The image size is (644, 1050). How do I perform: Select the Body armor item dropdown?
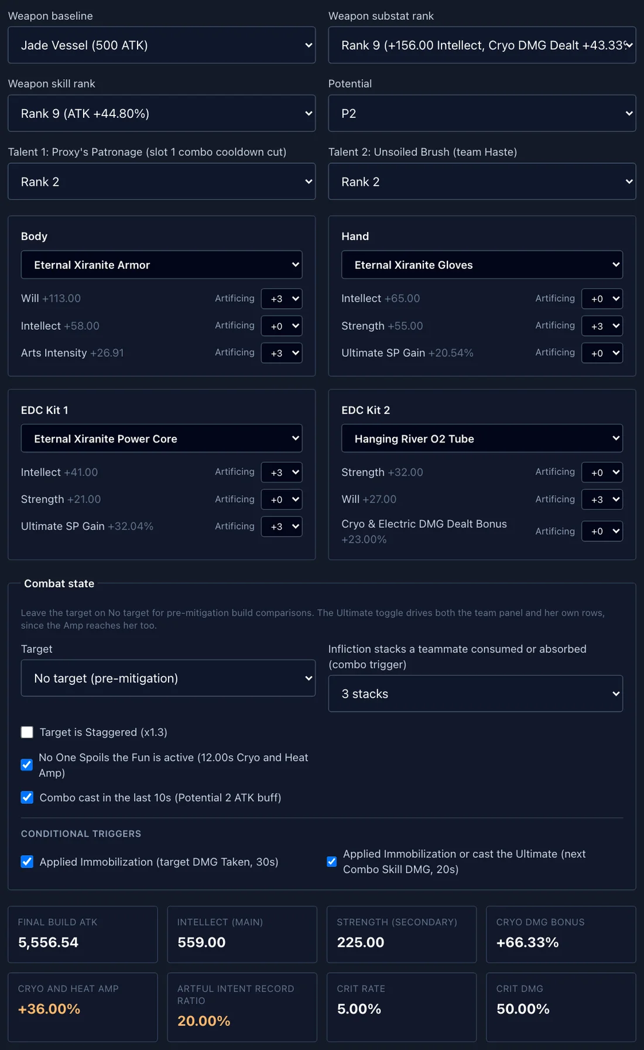(x=162, y=265)
